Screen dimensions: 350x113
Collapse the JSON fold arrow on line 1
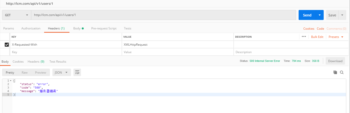pos(11,81)
